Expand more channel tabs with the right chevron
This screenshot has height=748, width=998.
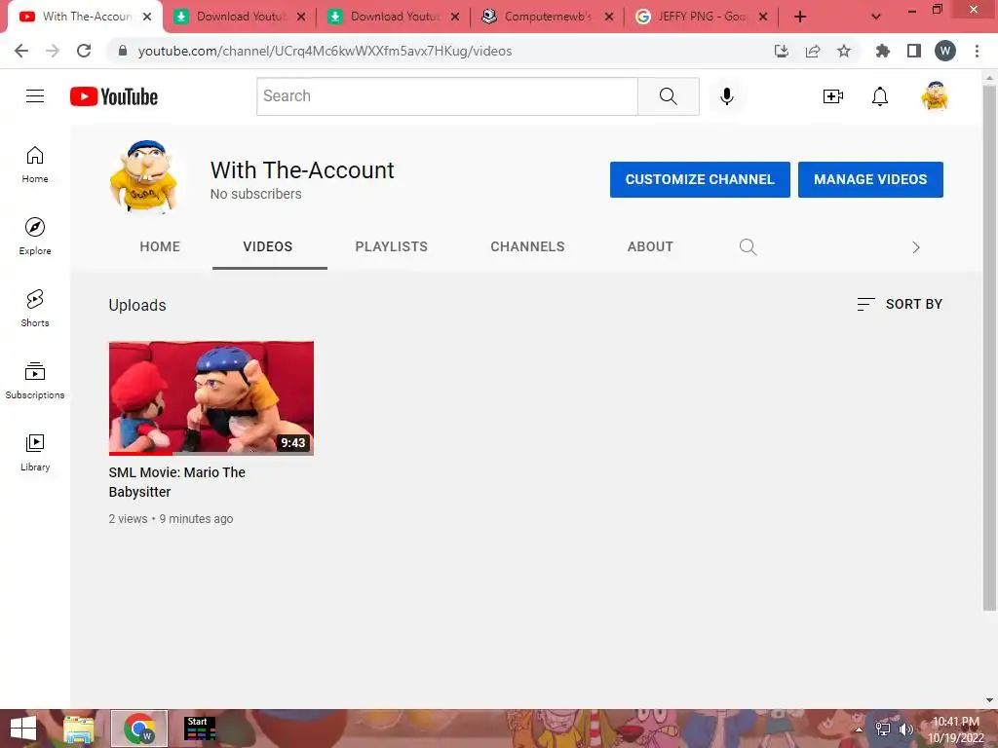click(x=916, y=247)
